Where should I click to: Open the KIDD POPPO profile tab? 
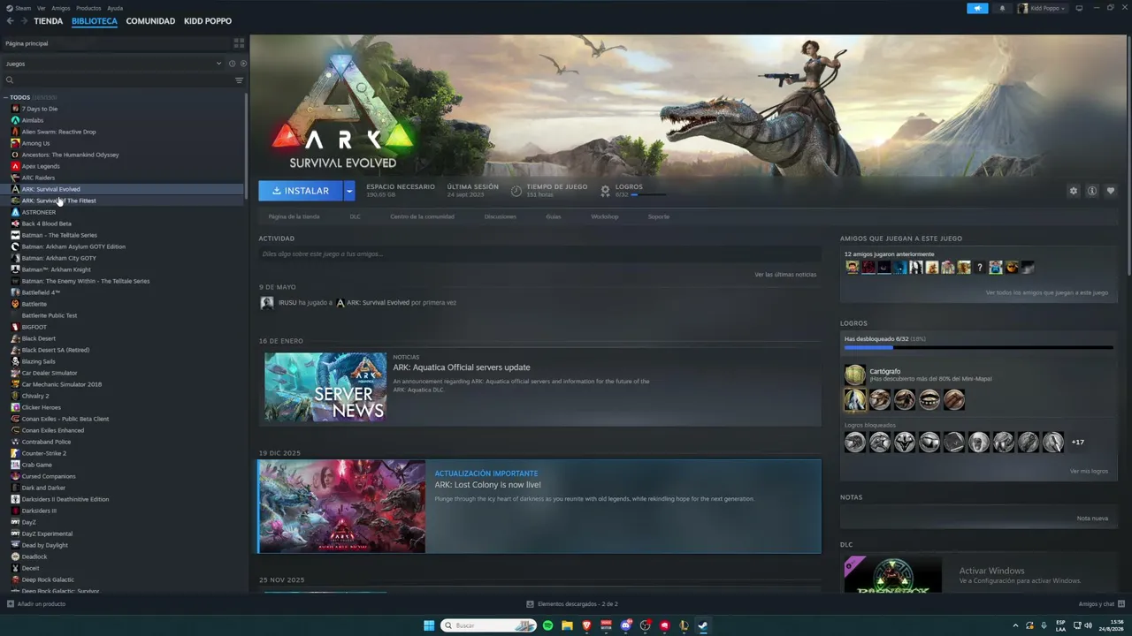208,21
